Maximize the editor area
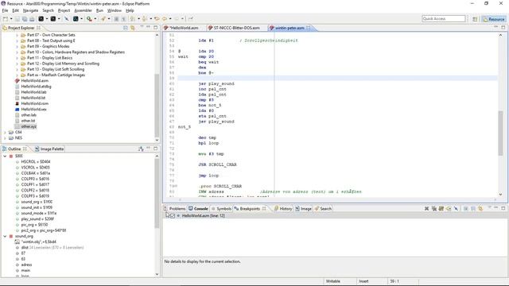Viewport: 509px width, 286px height. click(503, 28)
